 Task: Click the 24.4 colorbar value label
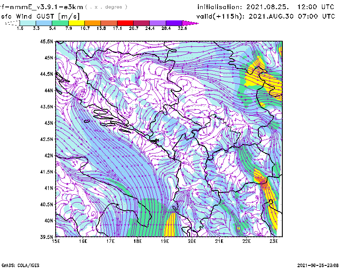[150, 28]
